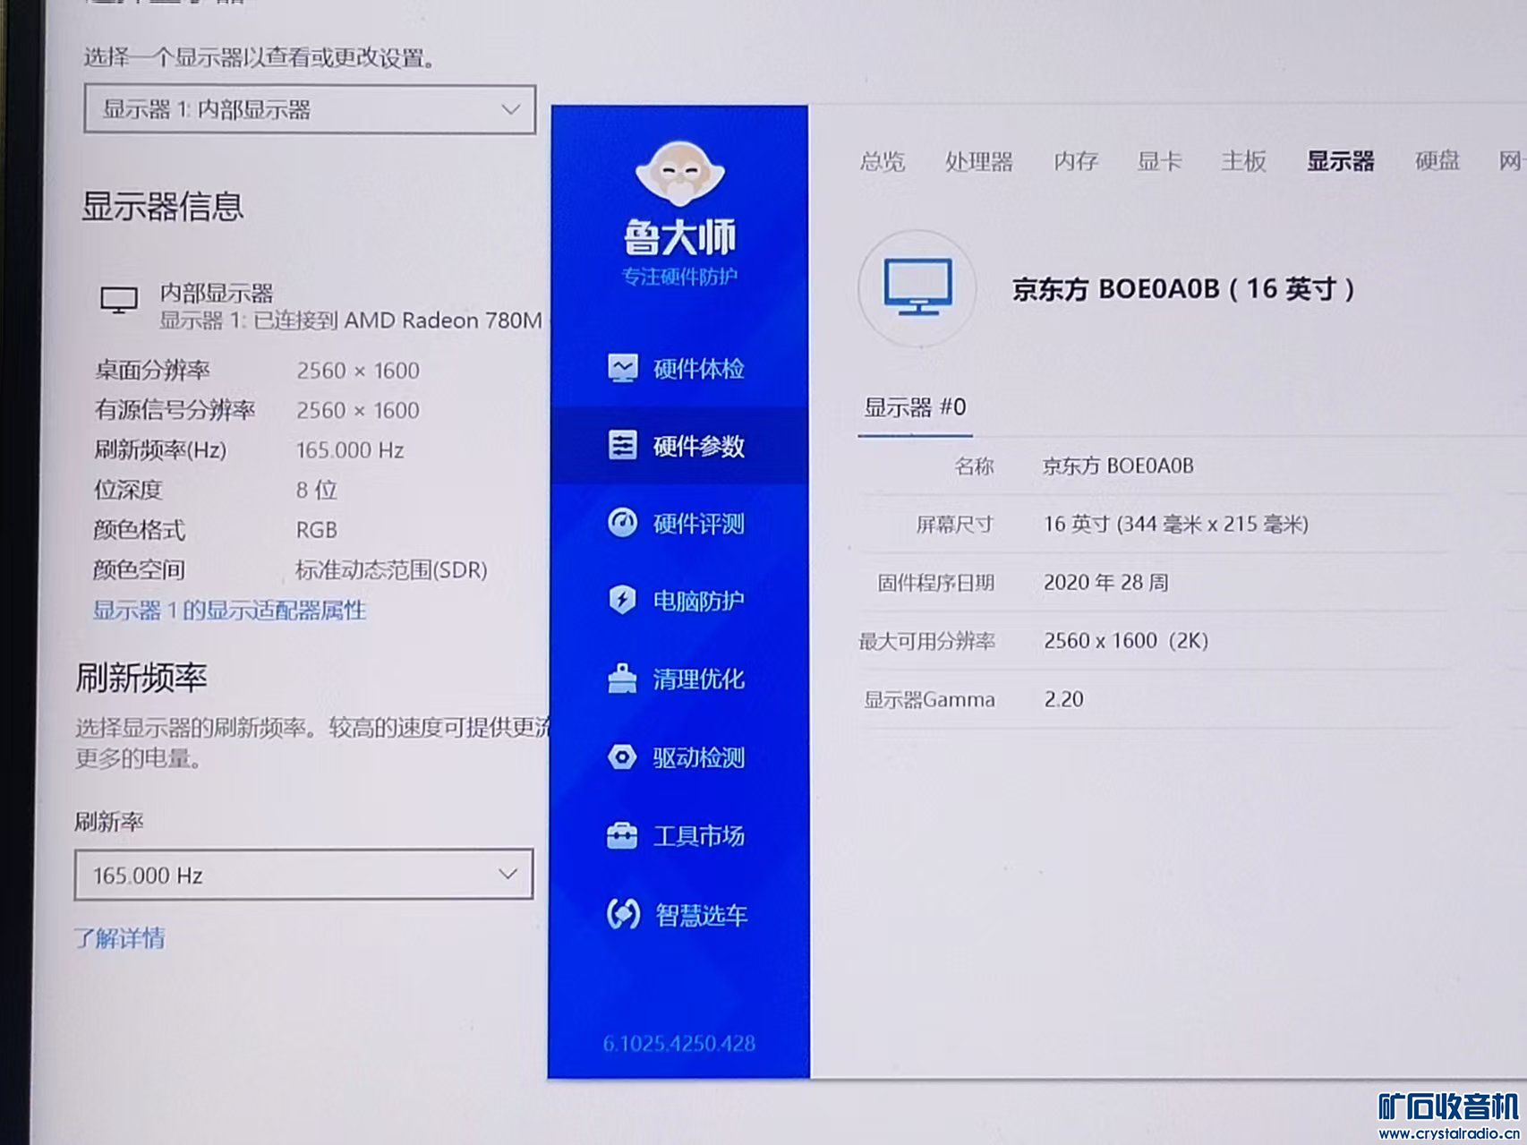
Task: Click the 颜色格式 value RGB
Action: pos(317,530)
